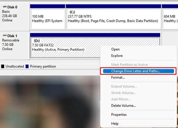Click the 238.46 GB size text
178x128 pixels.
tap(10, 16)
